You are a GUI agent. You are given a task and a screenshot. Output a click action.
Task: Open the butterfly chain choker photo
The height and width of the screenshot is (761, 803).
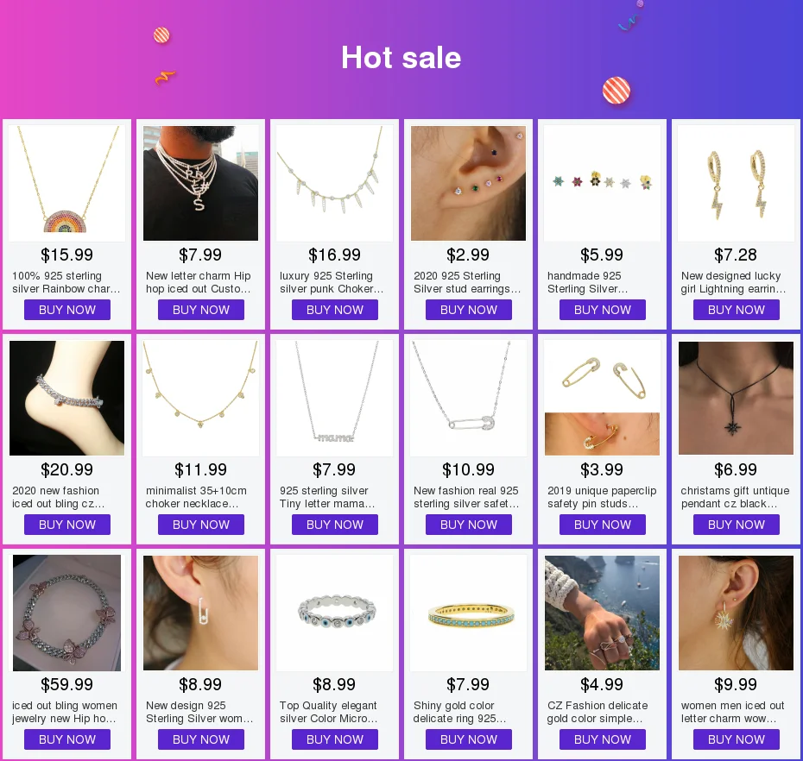click(67, 613)
